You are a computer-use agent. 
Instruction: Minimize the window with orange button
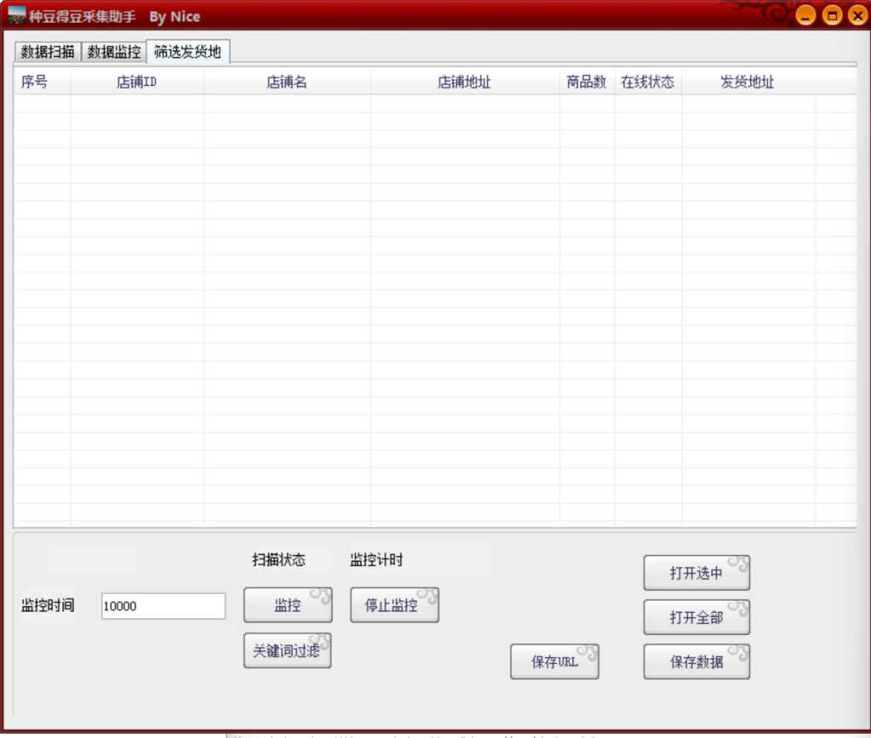click(x=806, y=15)
